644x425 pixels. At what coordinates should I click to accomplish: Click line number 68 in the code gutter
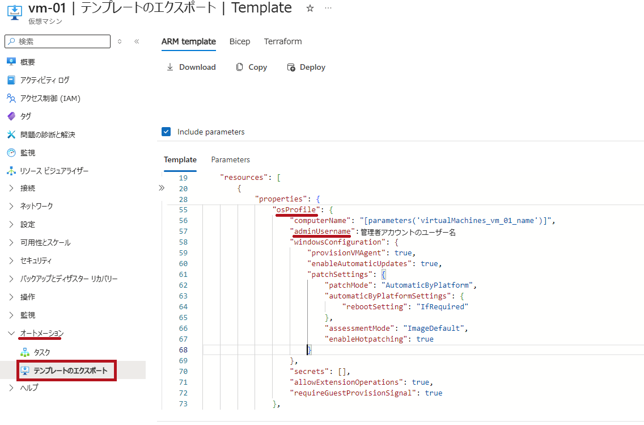point(183,350)
